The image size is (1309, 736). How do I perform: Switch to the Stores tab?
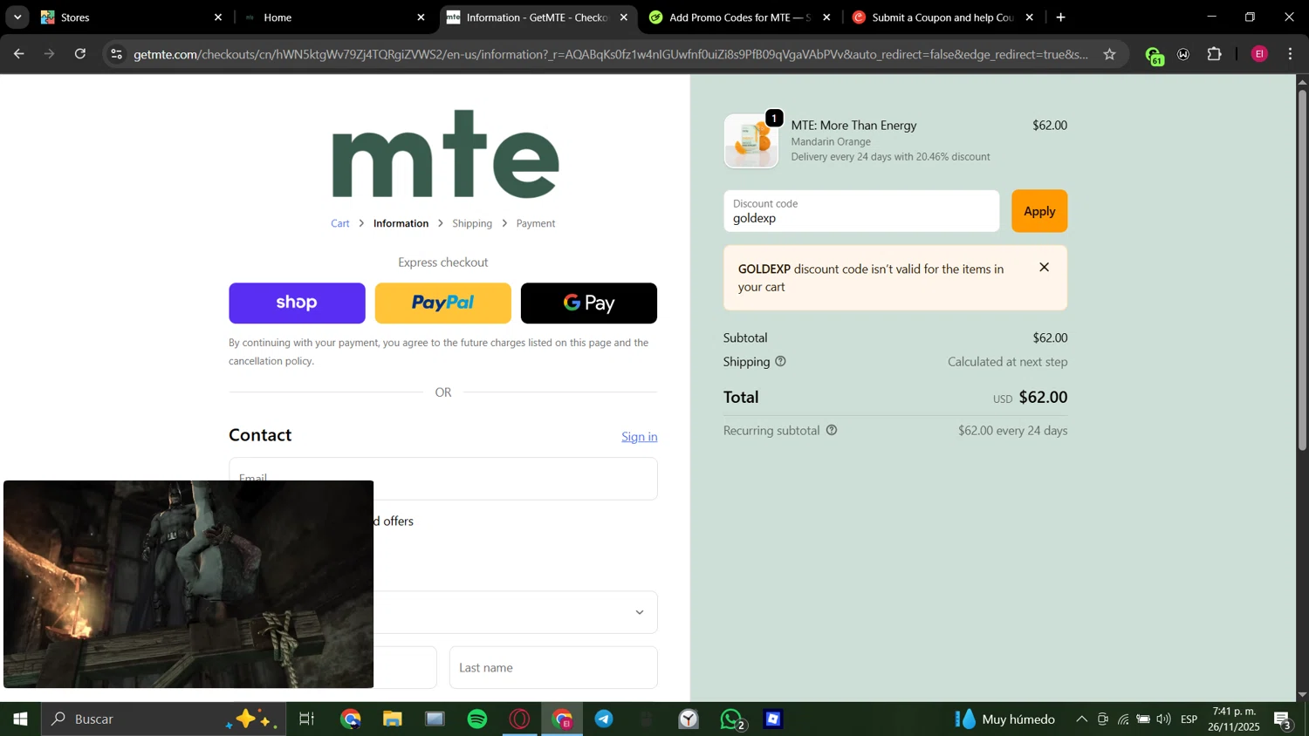[131, 17]
